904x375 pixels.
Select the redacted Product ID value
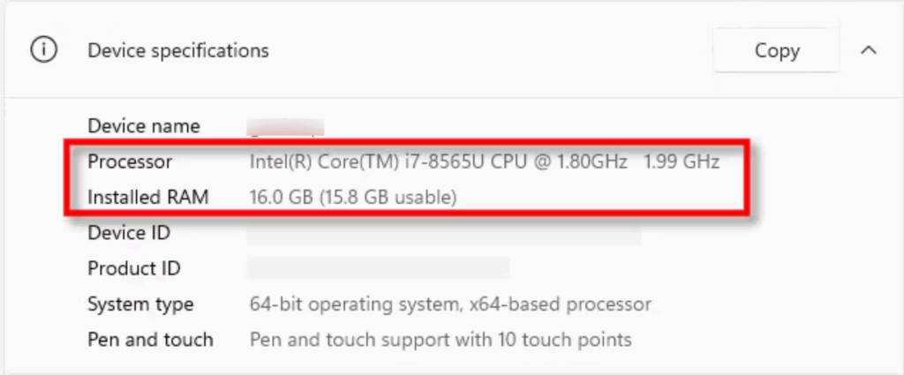pyautogui.click(x=378, y=268)
